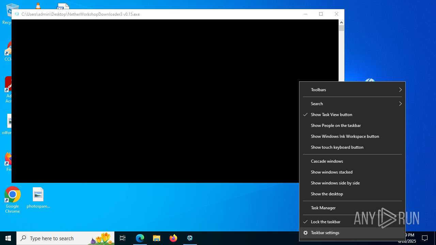
Task: Click the Taskbar settings gear icon
Action: coord(306,233)
